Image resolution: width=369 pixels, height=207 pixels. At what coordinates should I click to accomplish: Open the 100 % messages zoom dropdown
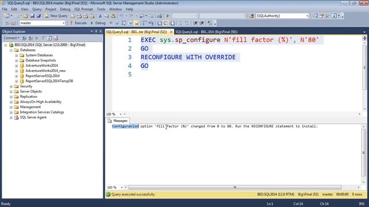(x=122, y=187)
